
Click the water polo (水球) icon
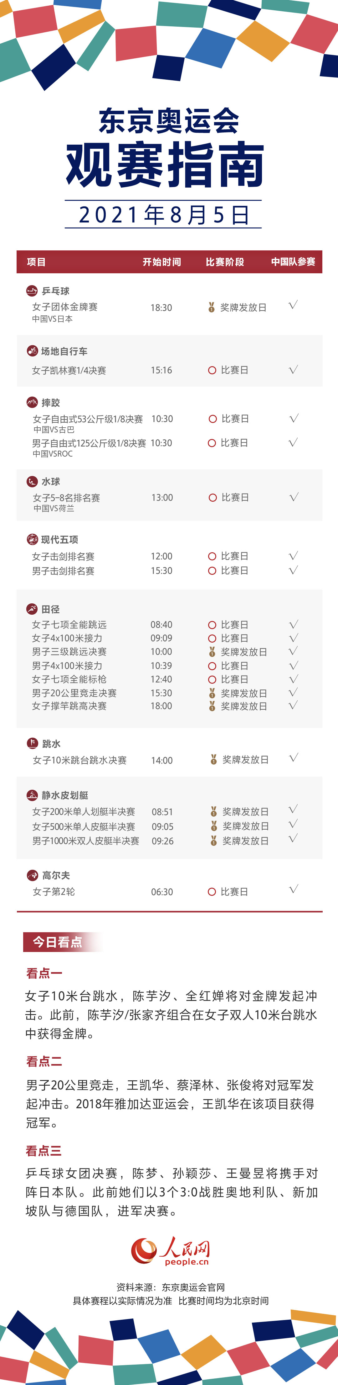click(32, 481)
